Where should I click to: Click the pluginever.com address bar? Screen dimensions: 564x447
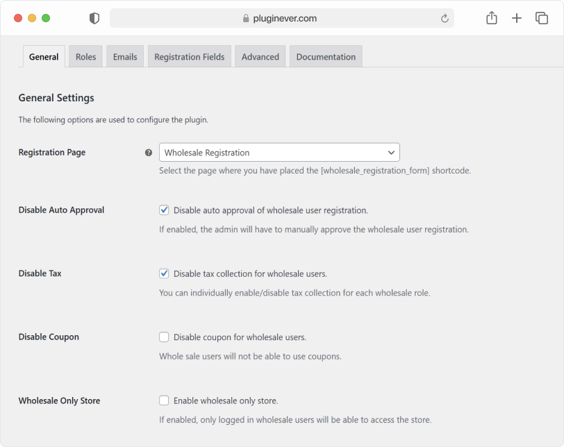(281, 19)
